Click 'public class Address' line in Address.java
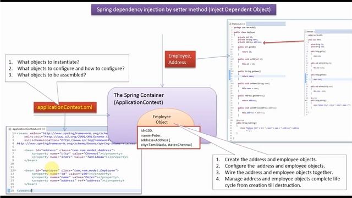Screen dimensions: 352x198 [x=315, y=40]
